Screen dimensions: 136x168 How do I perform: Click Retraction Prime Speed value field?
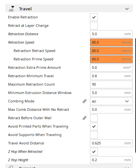click(111, 59)
